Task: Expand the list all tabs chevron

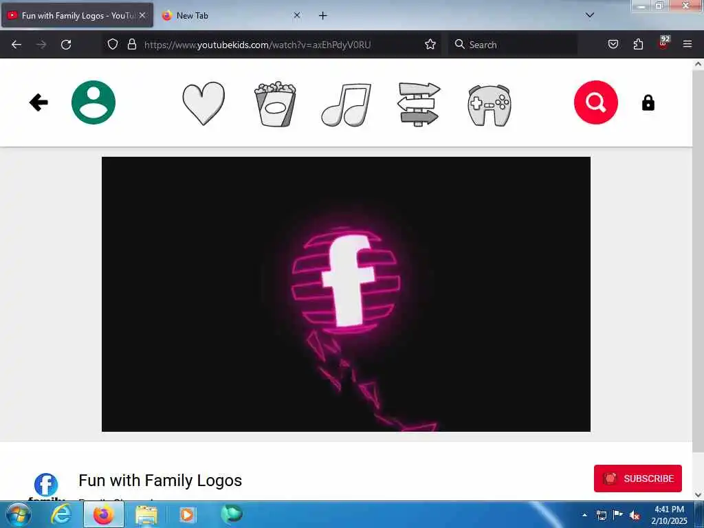Action: (x=590, y=15)
